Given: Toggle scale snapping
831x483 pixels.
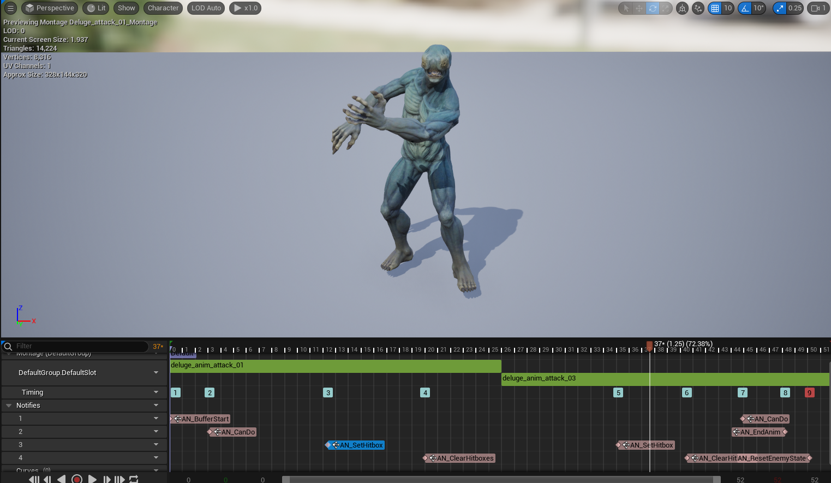Looking at the screenshot, I should 780,8.
